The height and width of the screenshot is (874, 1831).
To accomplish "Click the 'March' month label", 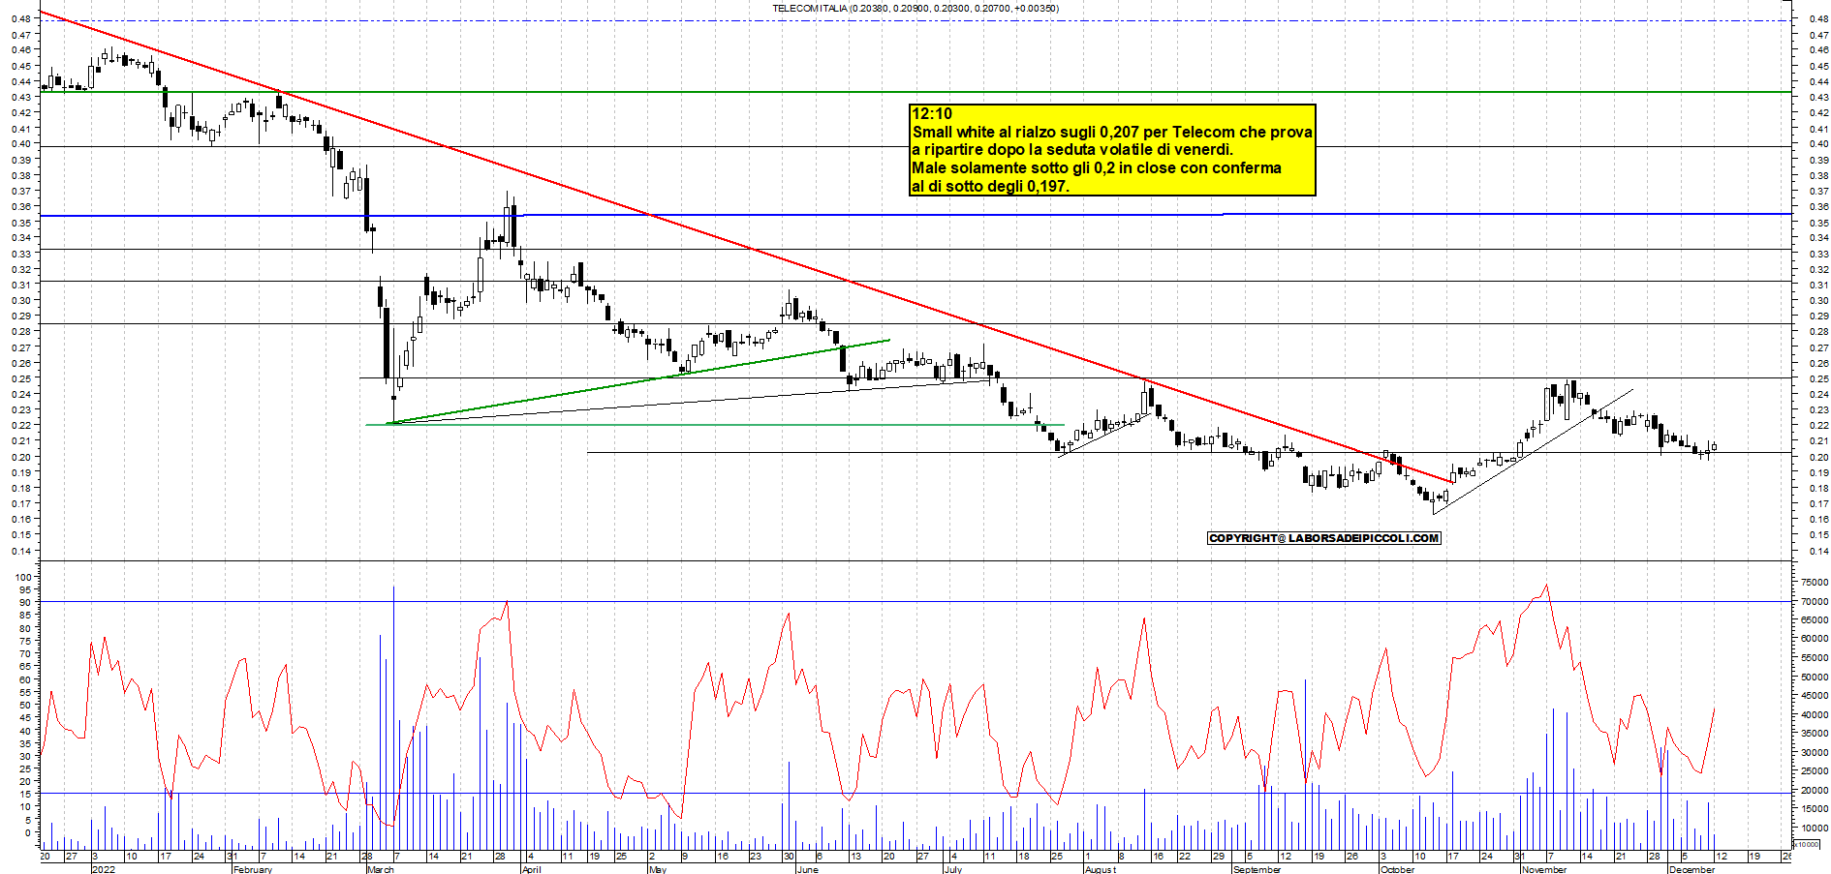I will 381,869.
